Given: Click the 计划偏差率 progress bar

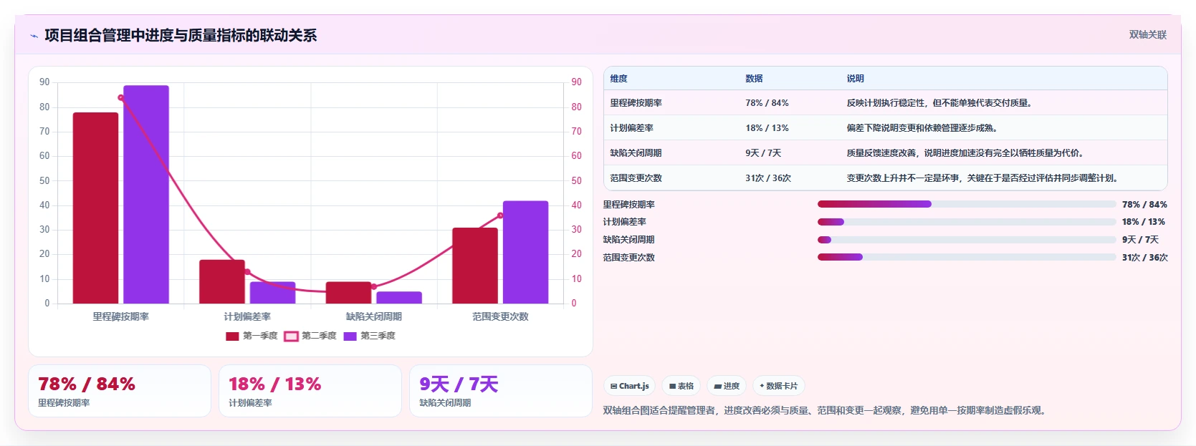Looking at the screenshot, I should [967, 222].
